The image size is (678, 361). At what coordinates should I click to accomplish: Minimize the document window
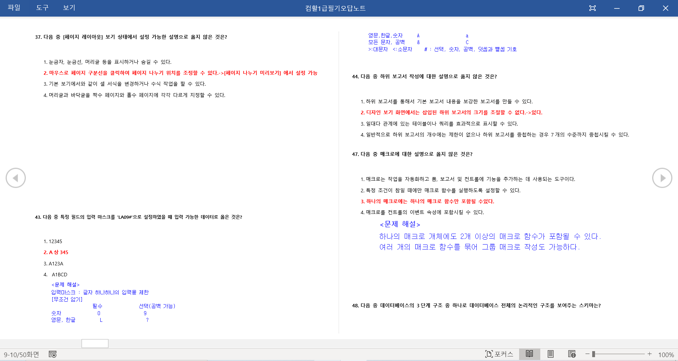[x=617, y=8]
